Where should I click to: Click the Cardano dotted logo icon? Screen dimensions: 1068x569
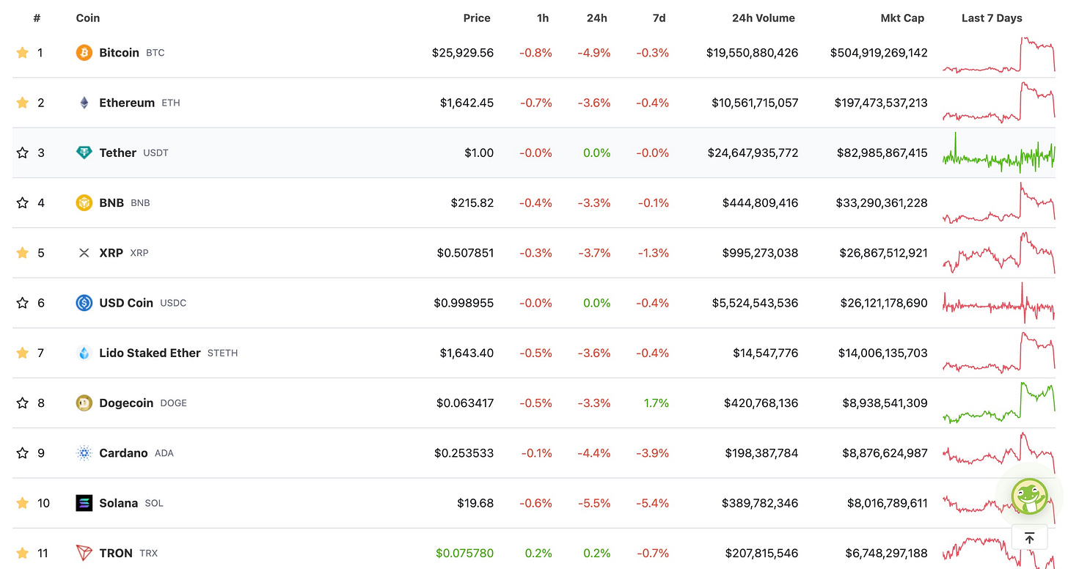point(84,453)
